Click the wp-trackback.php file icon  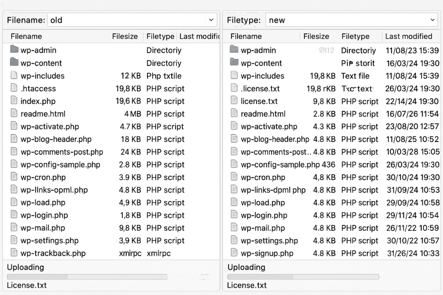pos(14,252)
